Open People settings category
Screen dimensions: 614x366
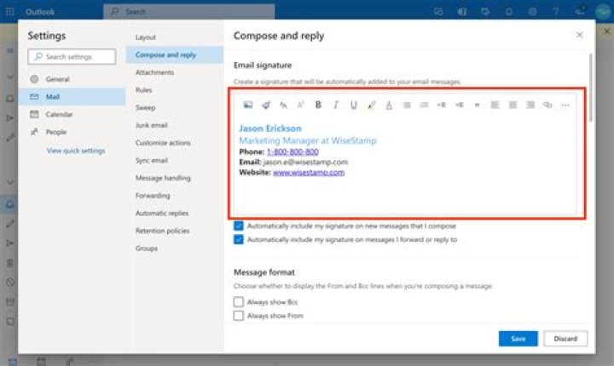pos(72,132)
